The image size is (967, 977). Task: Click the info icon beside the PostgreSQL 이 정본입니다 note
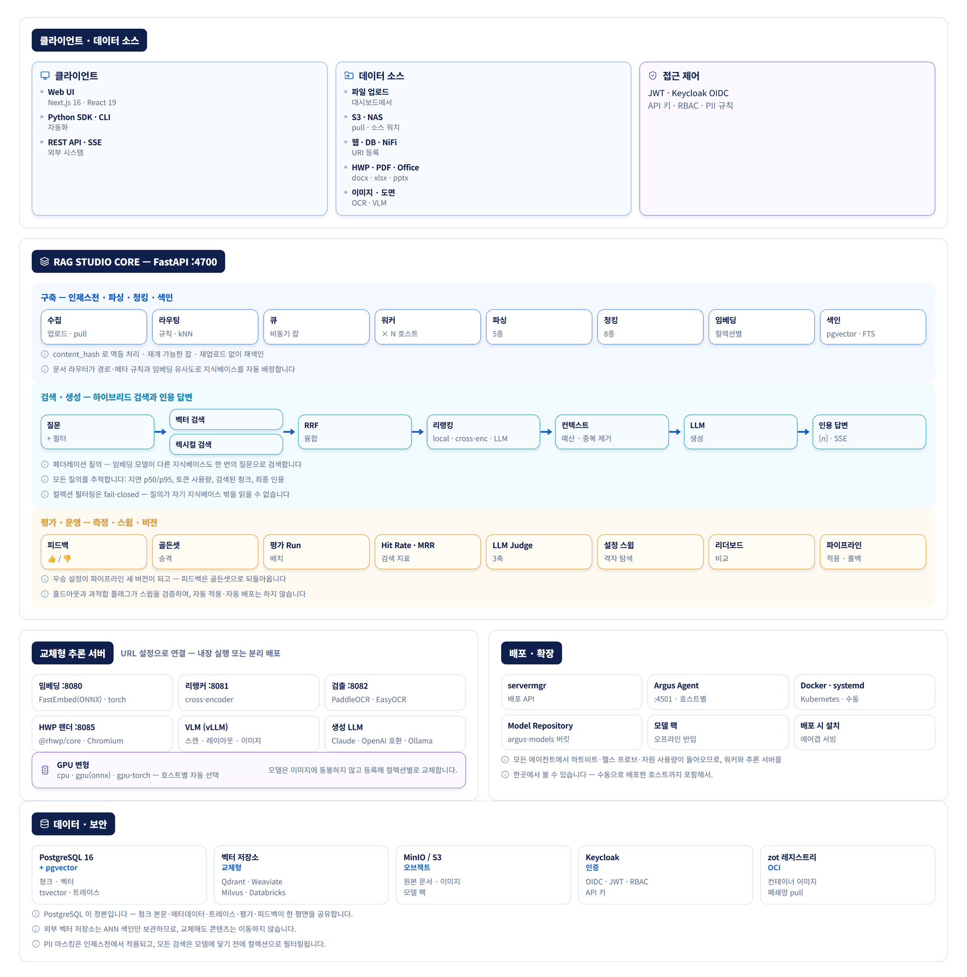(x=35, y=914)
